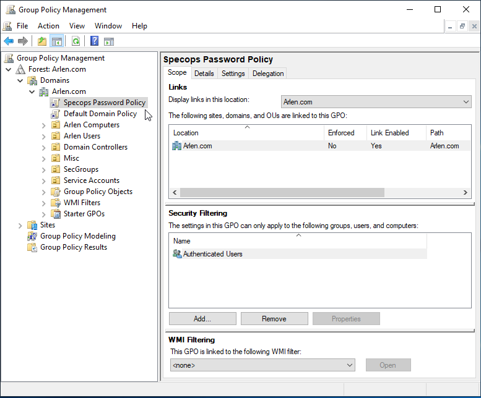Click the Remove button

click(x=274, y=319)
